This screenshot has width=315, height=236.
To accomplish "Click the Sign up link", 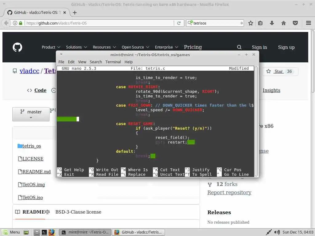I will tap(286, 47).
